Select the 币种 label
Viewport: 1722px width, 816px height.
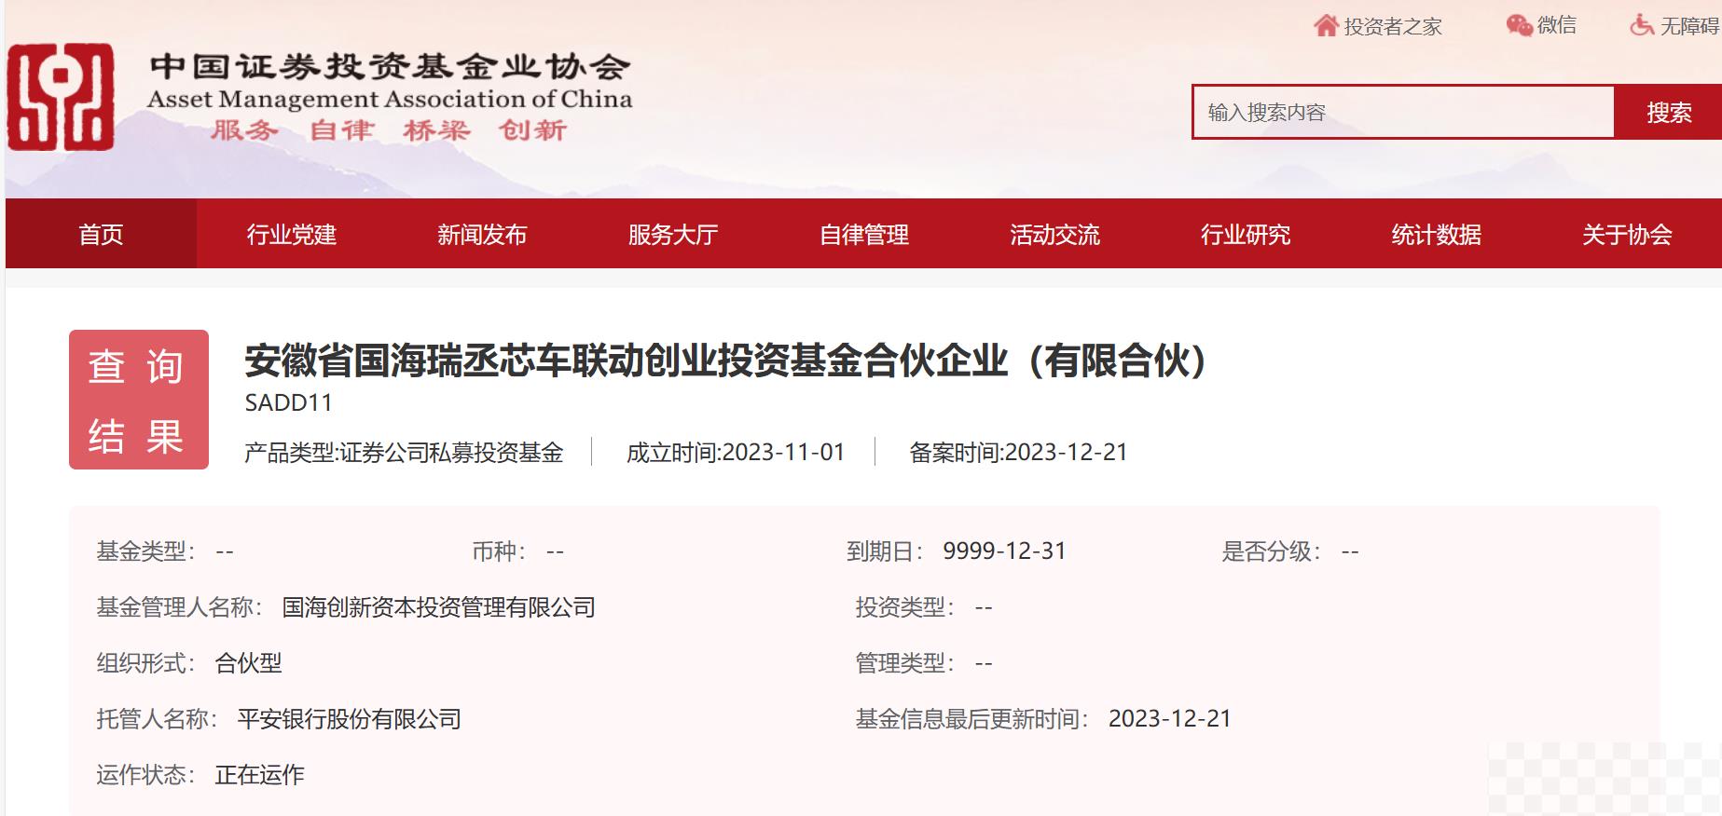coord(500,551)
